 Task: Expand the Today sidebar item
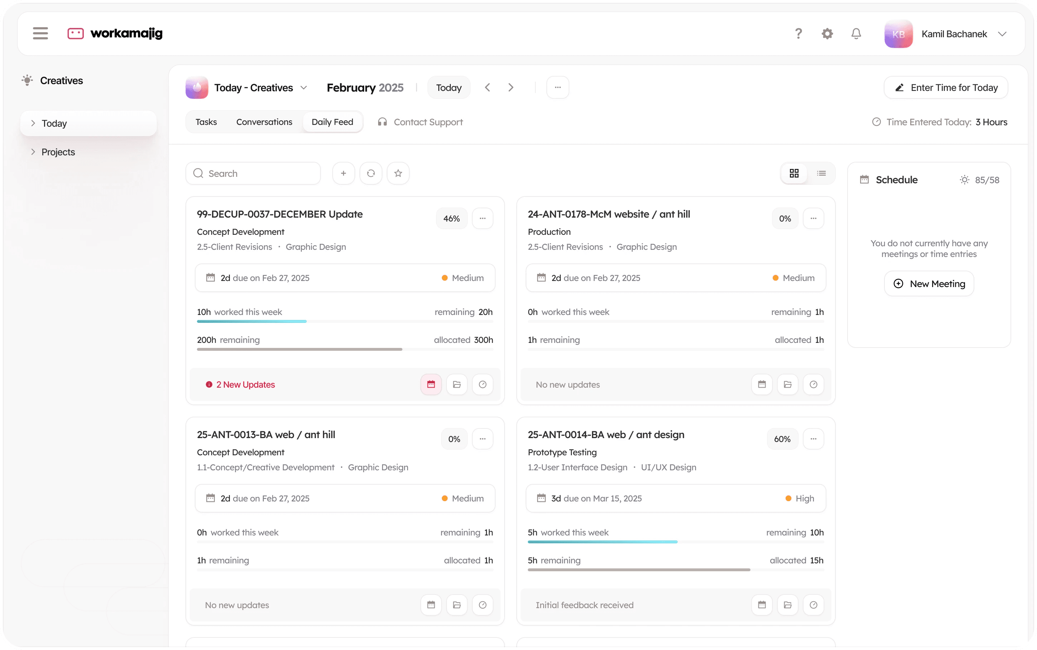point(88,123)
